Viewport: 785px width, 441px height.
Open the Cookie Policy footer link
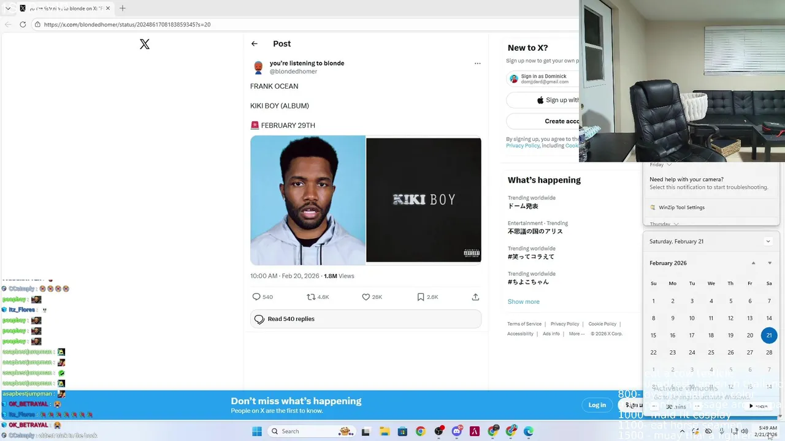(x=602, y=324)
